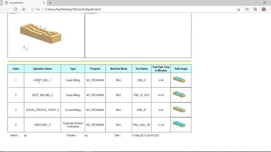Click the Z-Level Milling type cell
Viewport: 271px width, 152px height.
click(x=73, y=110)
